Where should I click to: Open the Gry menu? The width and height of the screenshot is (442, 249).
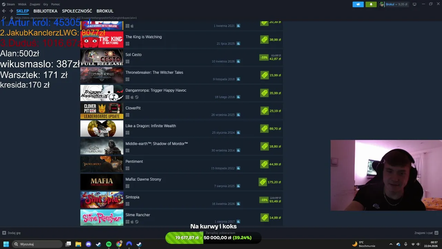(x=46, y=4)
